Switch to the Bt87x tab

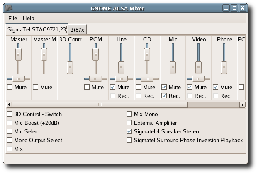pos(77,30)
